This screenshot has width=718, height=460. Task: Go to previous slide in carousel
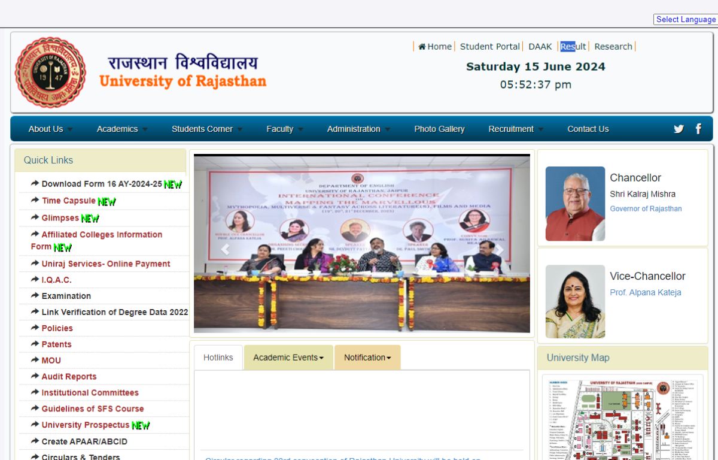[225, 250]
